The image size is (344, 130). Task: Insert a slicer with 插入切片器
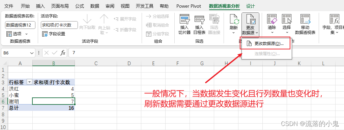(184, 24)
